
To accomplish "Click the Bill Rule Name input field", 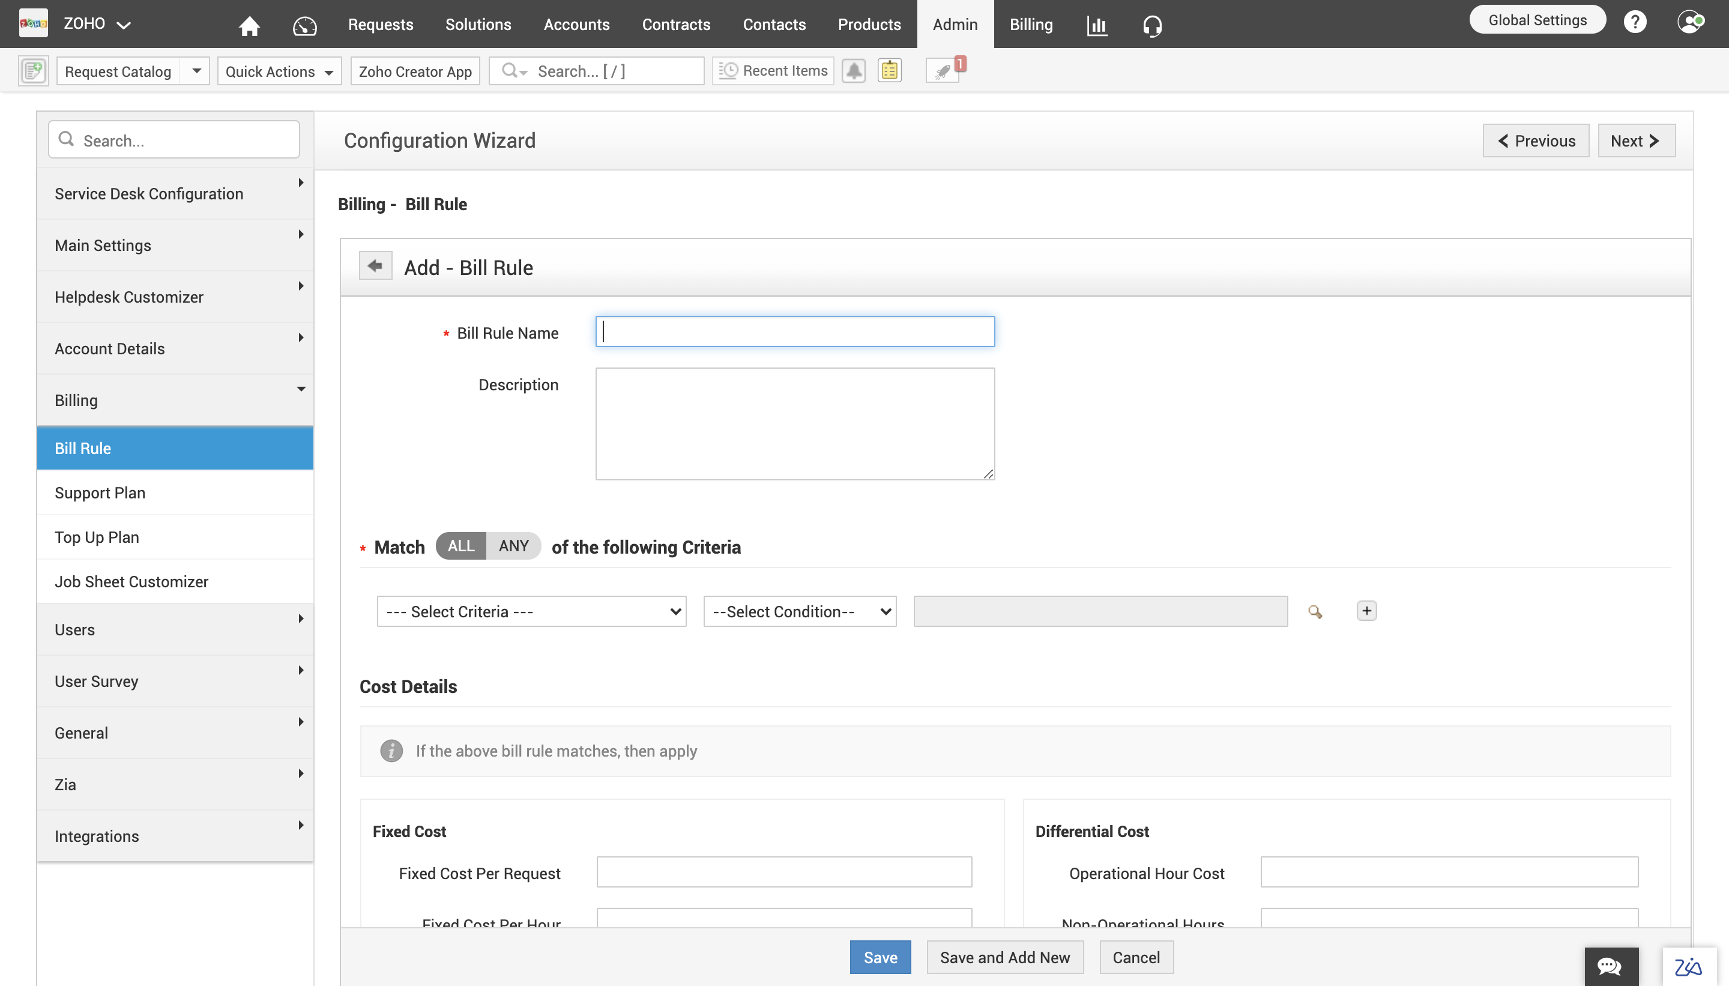I will [794, 331].
